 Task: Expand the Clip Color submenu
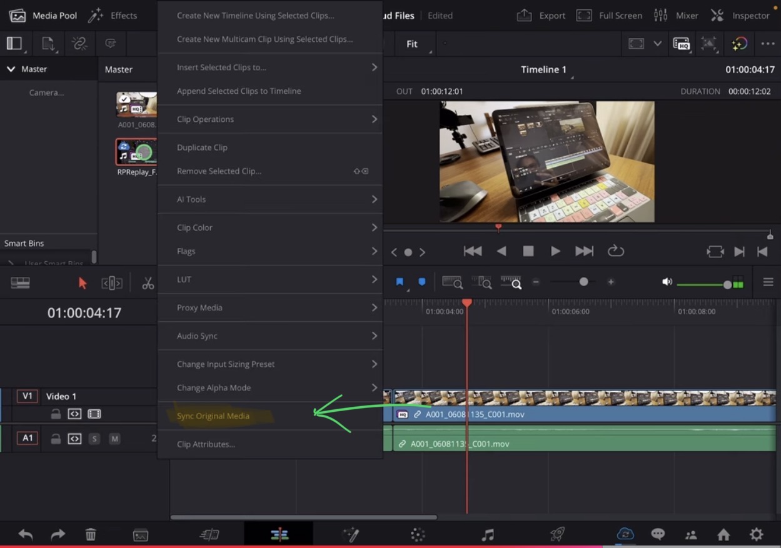270,227
